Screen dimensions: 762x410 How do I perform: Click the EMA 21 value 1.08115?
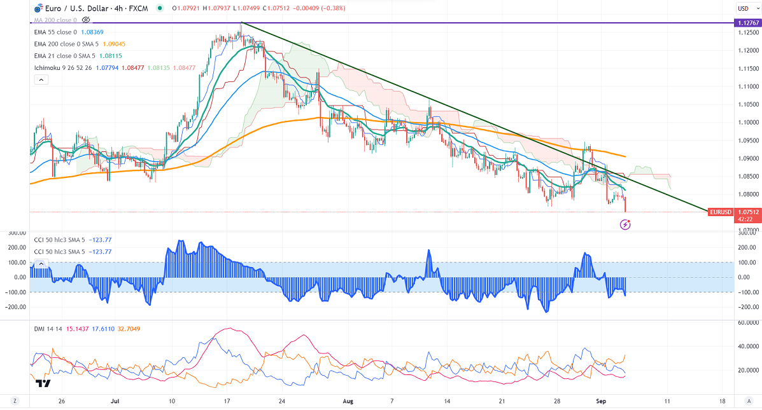(110, 56)
